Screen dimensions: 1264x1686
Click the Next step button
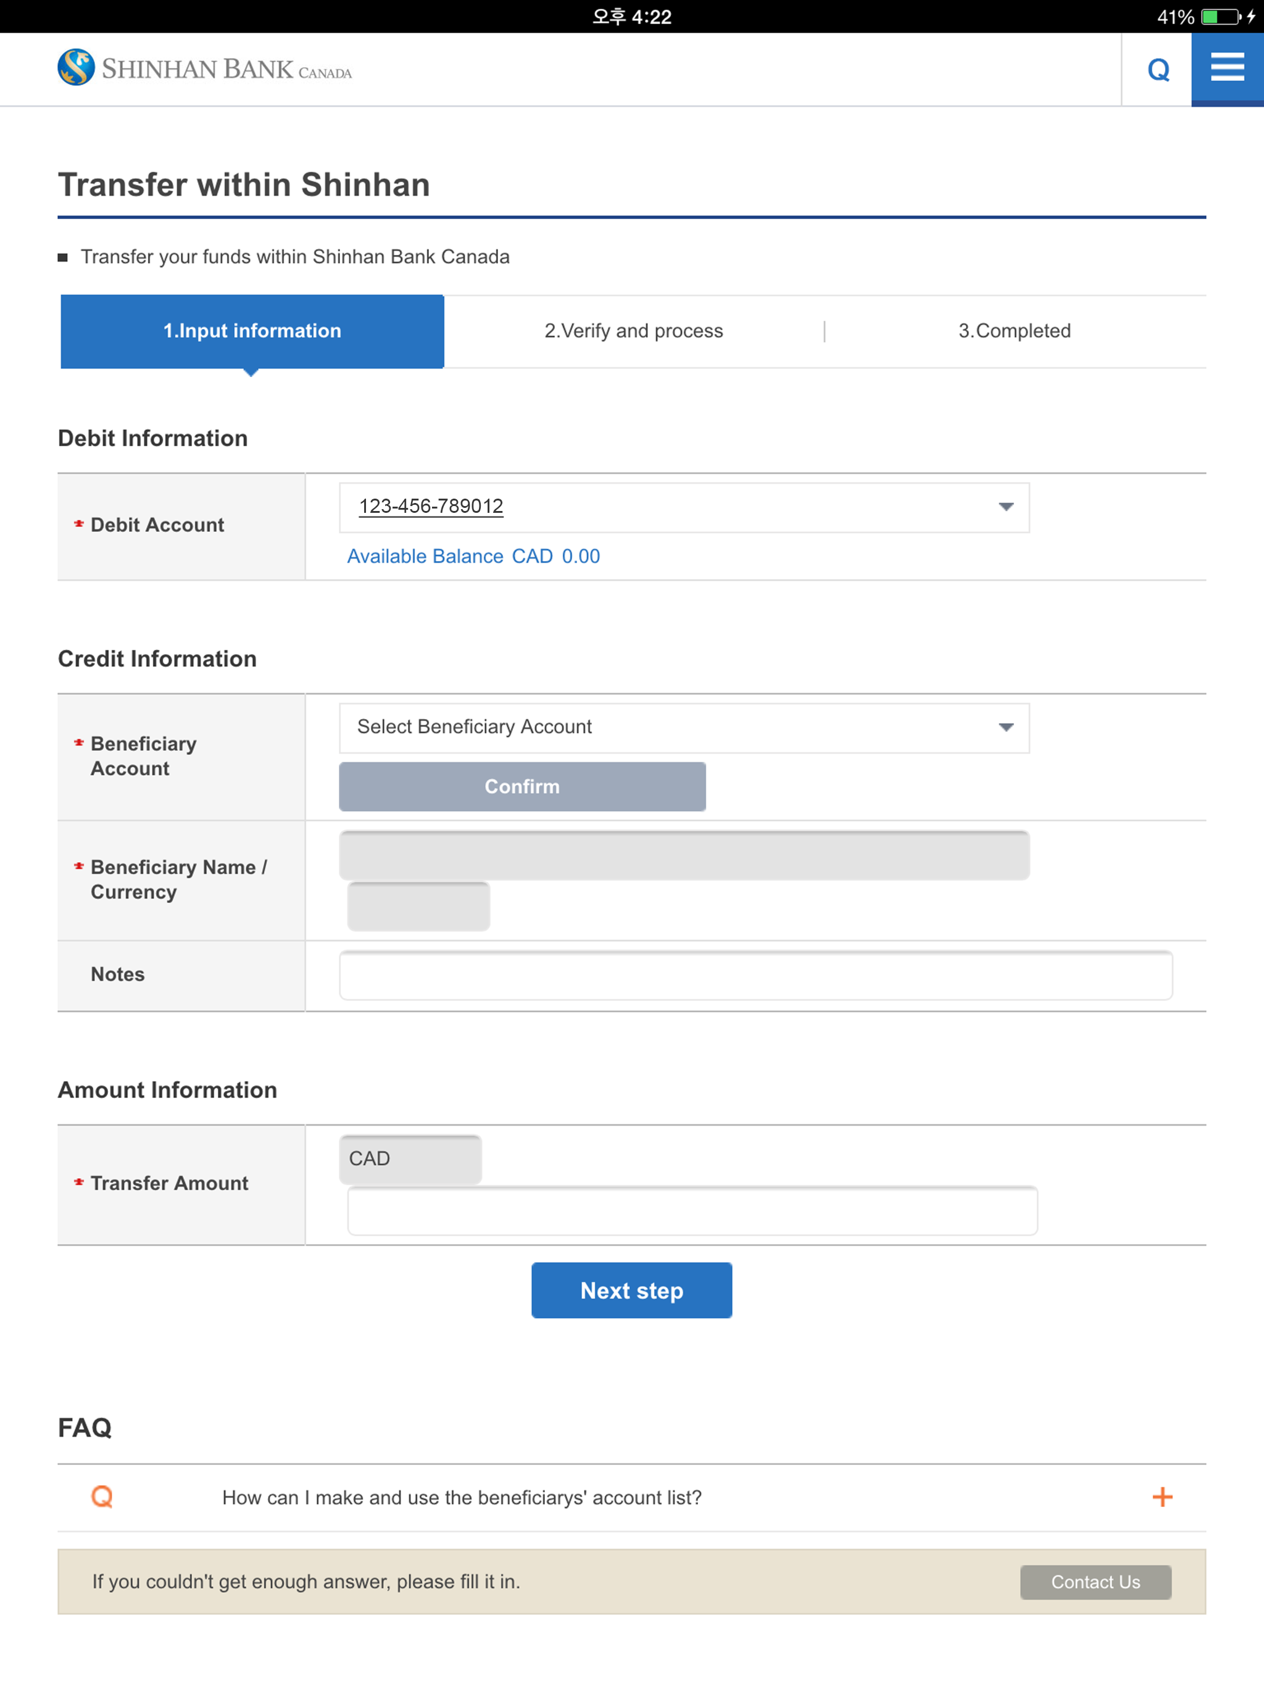[631, 1290]
